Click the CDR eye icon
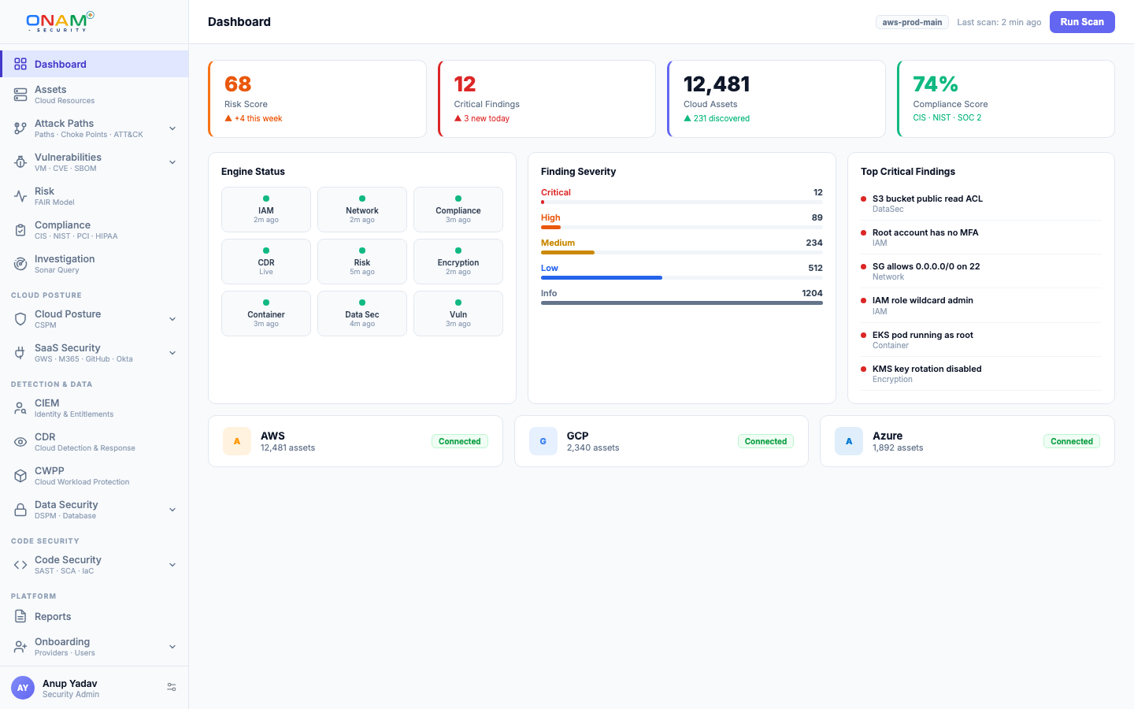 pyautogui.click(x=20, y=442)
